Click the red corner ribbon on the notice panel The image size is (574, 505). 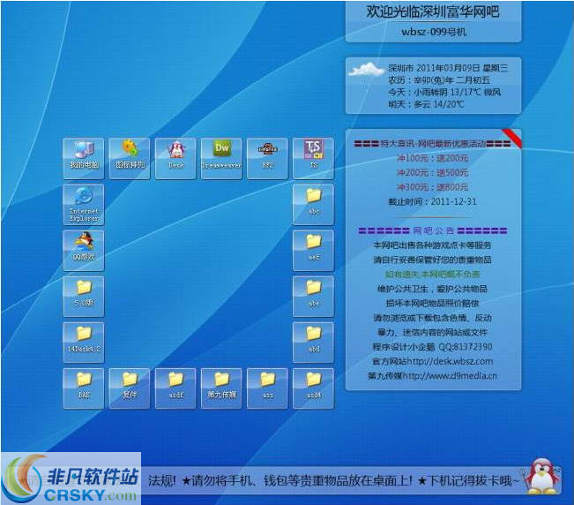[x=512, y=138]
